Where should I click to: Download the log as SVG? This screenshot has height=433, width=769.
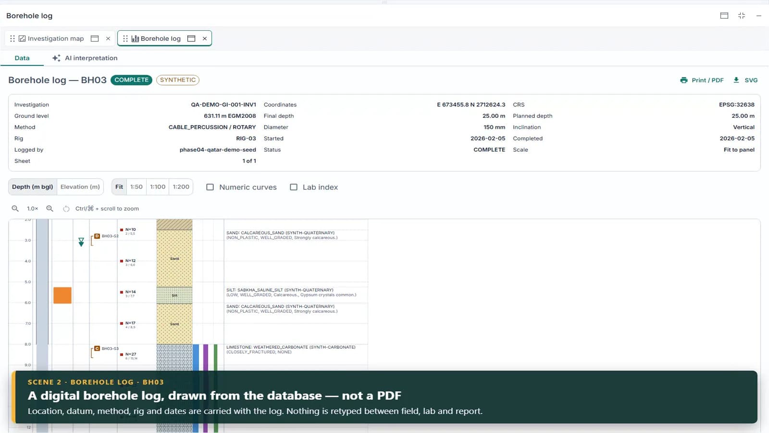[x=745, y=80]
